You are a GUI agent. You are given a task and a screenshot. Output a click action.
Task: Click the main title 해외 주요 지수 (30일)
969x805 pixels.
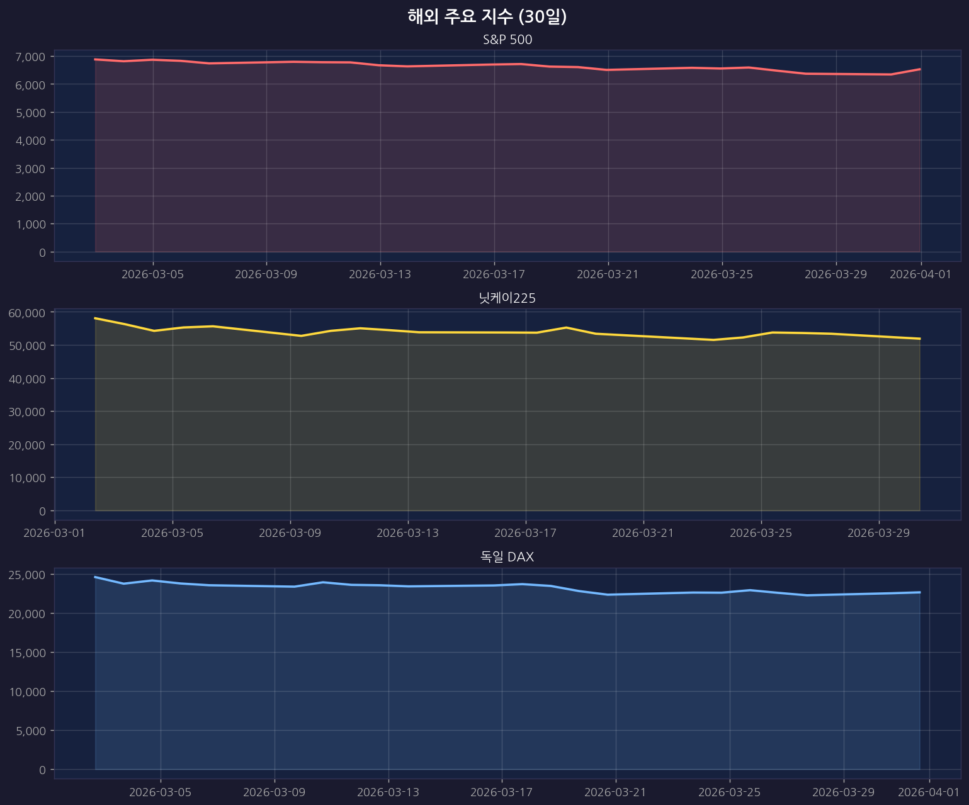coord(487,17)
